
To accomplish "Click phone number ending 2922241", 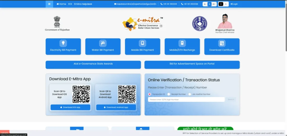I will [168, 4].
